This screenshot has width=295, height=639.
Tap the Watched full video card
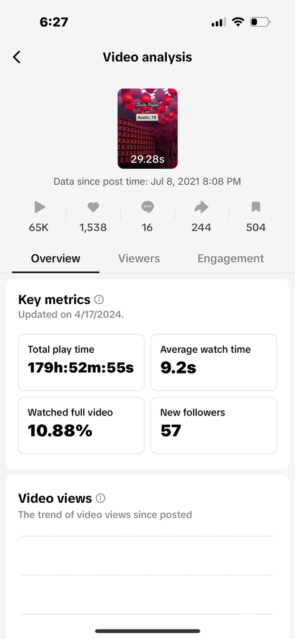pos(81,425)
